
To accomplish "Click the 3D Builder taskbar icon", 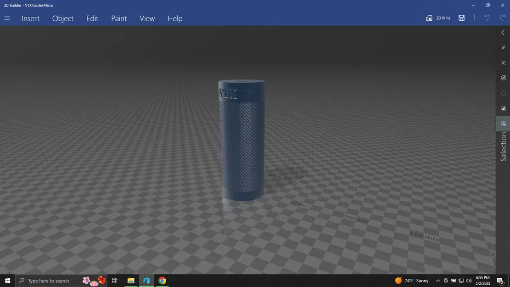I will coord(146,281).
